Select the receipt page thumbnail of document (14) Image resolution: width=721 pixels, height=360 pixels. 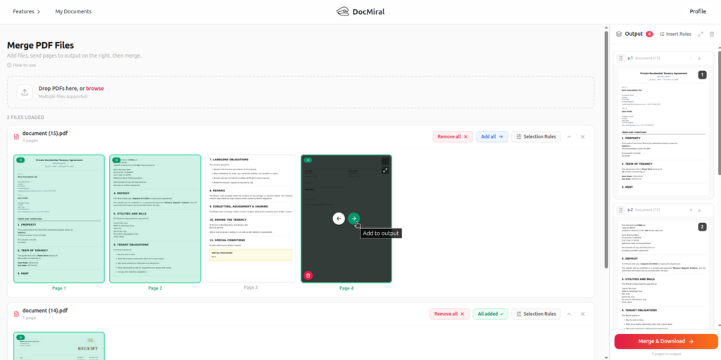59,346
